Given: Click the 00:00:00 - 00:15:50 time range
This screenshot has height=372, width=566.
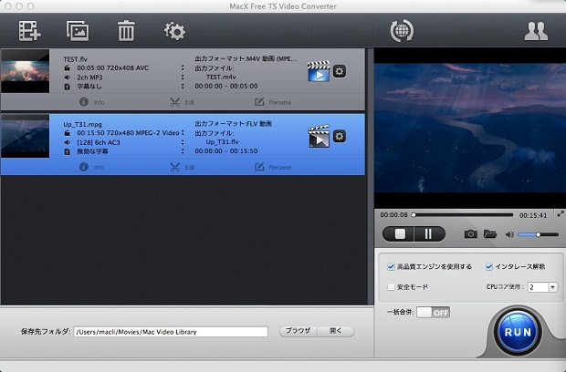Looking at the screenshot, I should pyautogui.click(x=226, y=151).
